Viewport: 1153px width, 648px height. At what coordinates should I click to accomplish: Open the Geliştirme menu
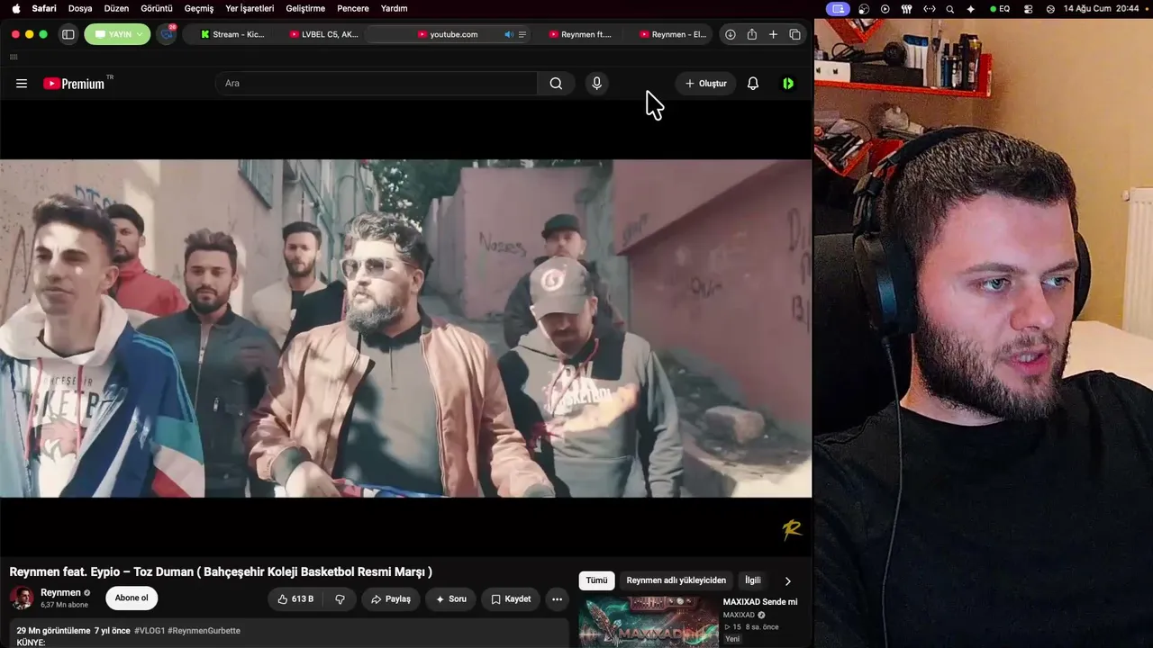click(x=304, y=9)
